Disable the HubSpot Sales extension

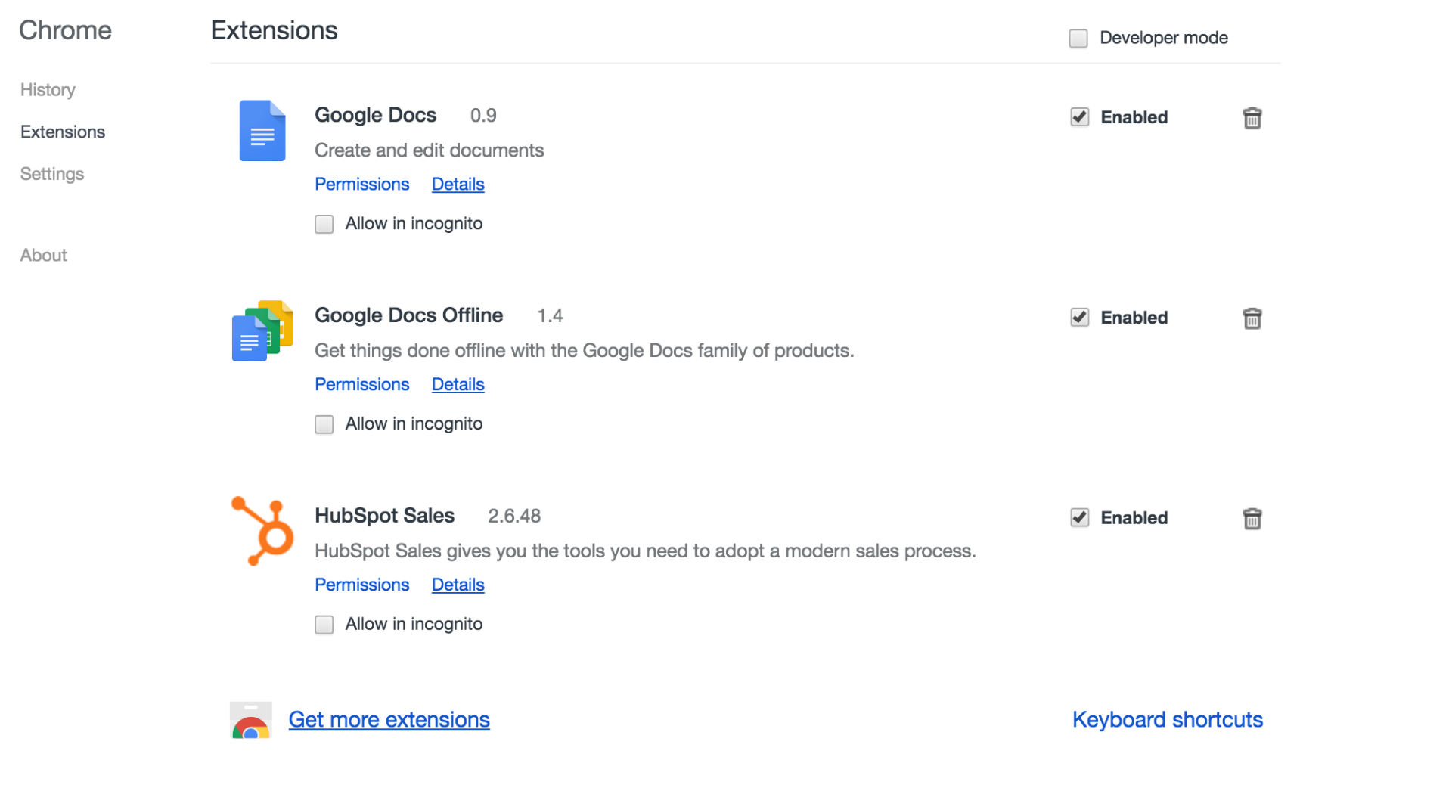pos(1079,518)
